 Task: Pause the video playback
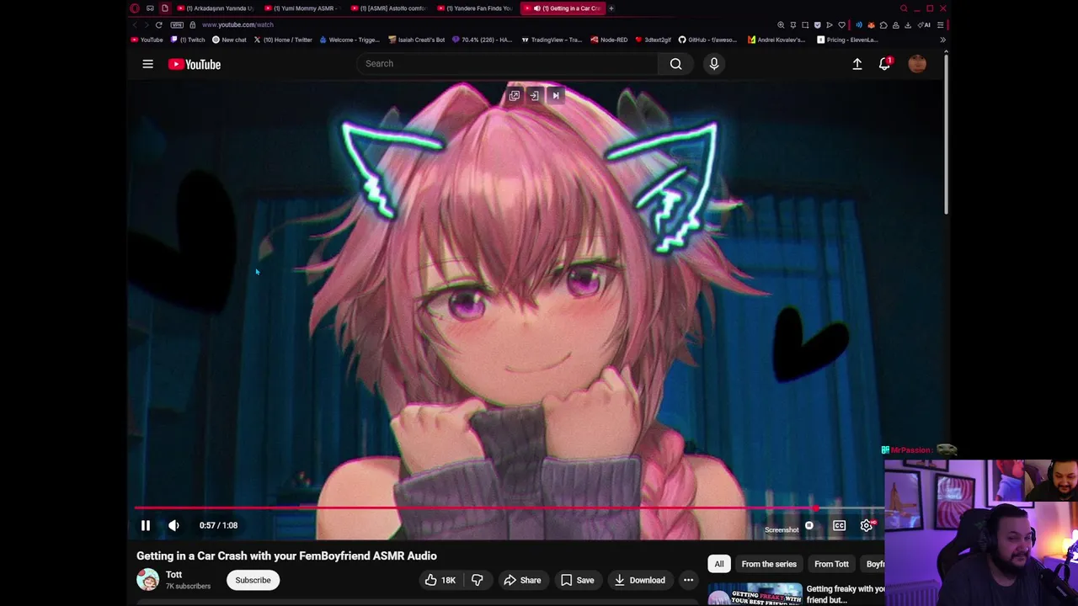tap(146, 525)
